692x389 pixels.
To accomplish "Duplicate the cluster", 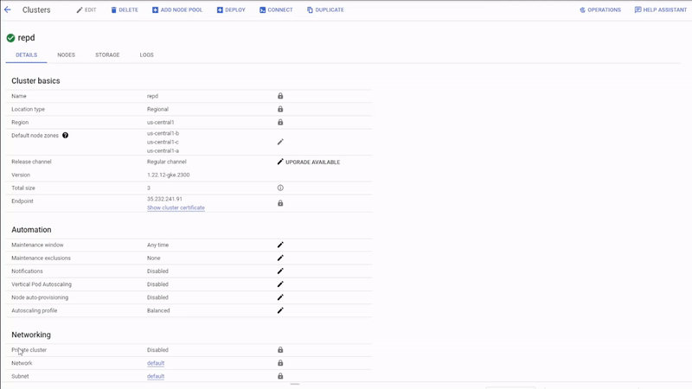I will point(325,10).
